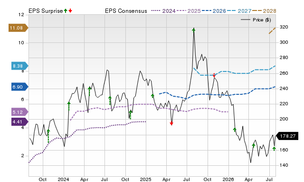Click the 2024 x-axis label
This screenshot has width=304, height=182.
click(63, 179)
